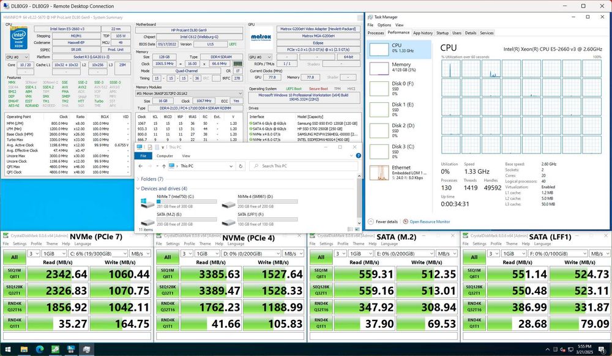This screenshot has width=612, height=356.
Task: Collapse the Devices and drives (4) group
Action: tap(138, 188)
